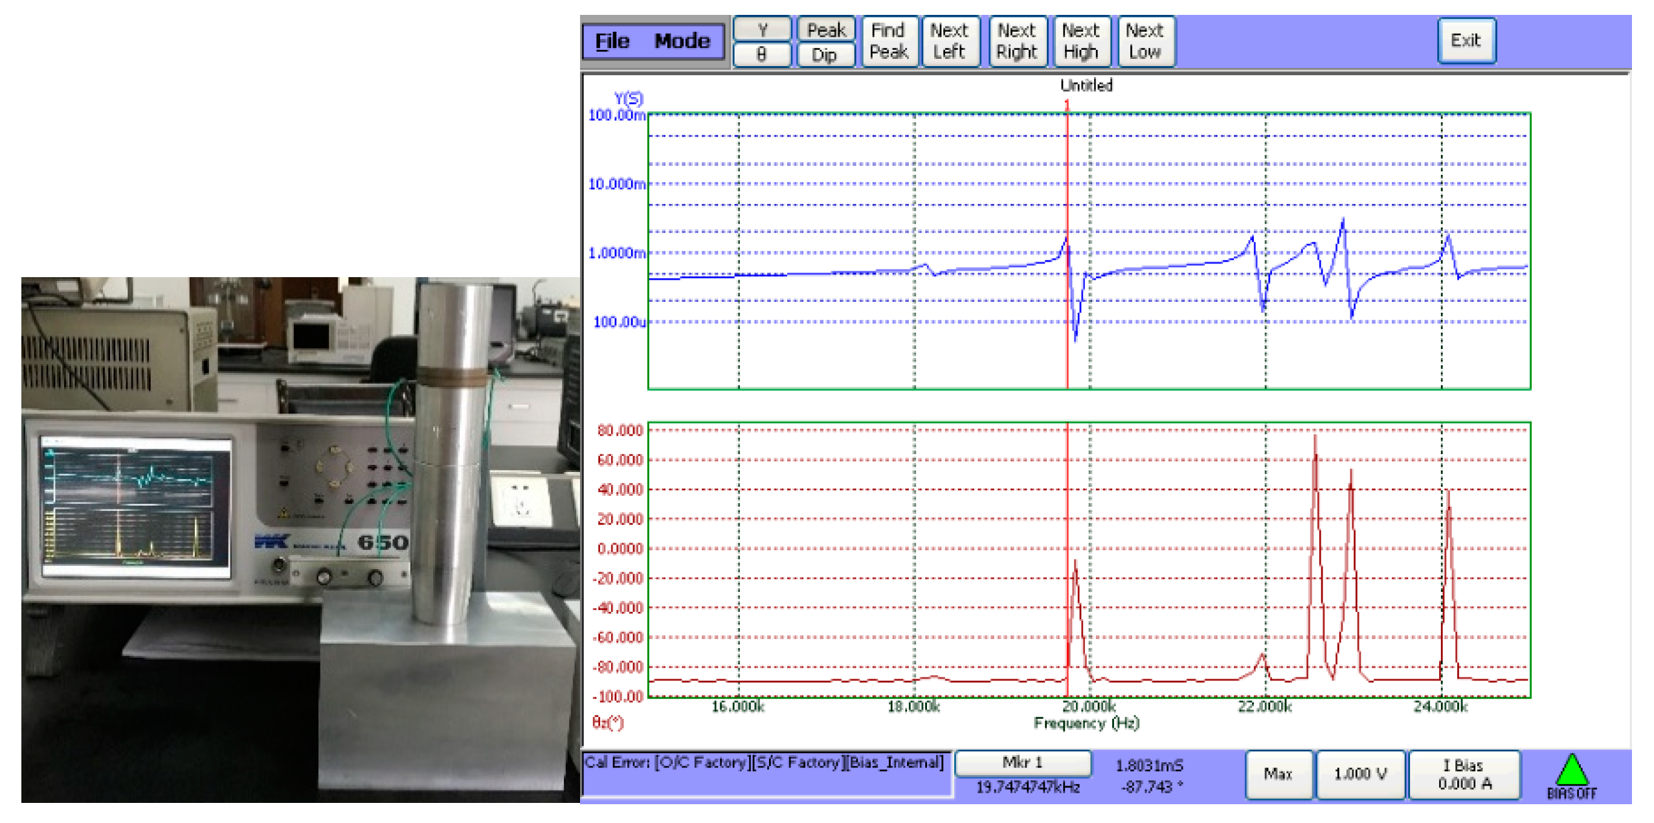
Task: Open the Mkr 1 marker selector
Action: (x=1022, y=762)
